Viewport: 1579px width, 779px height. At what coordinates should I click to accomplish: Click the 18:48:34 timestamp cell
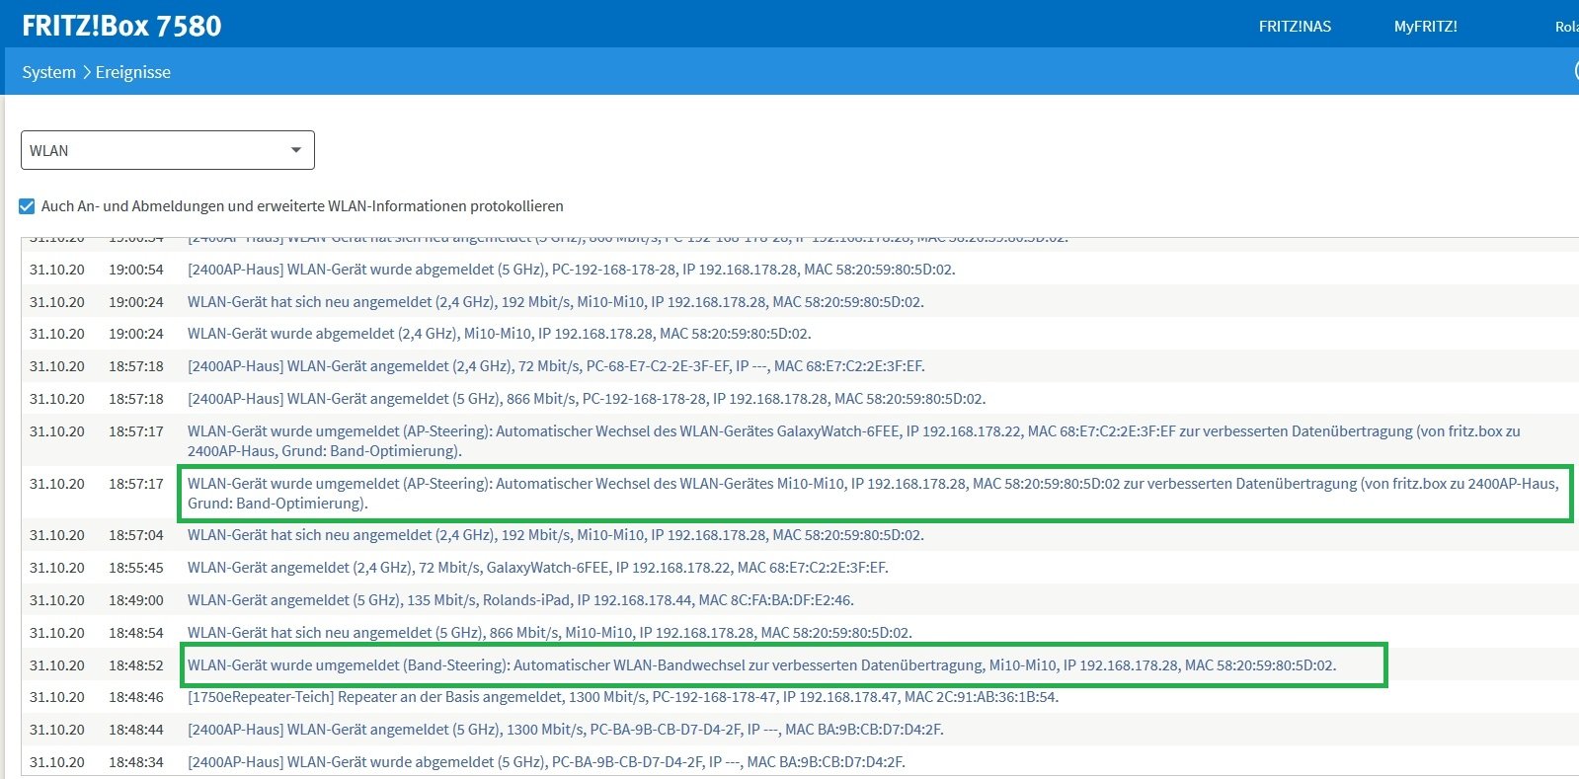point(136,762)
